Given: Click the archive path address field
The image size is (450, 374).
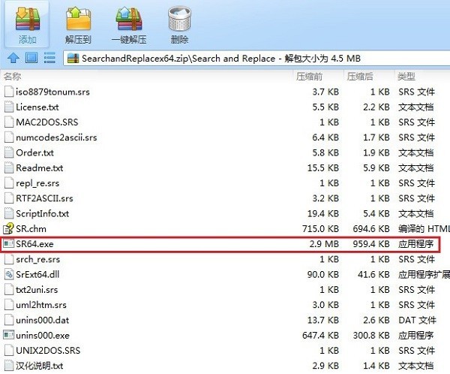Looking at the screenshot, I should [x=256, y=59].
